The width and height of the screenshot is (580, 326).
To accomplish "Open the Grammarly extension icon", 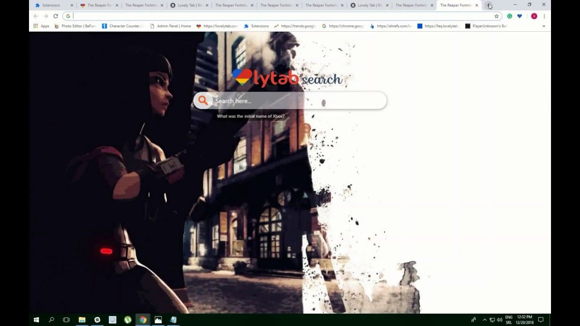I will coord(510,16).
